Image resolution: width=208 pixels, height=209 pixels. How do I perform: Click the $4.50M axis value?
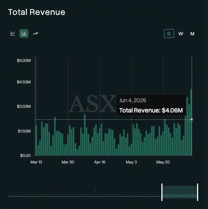coord(24,82)
